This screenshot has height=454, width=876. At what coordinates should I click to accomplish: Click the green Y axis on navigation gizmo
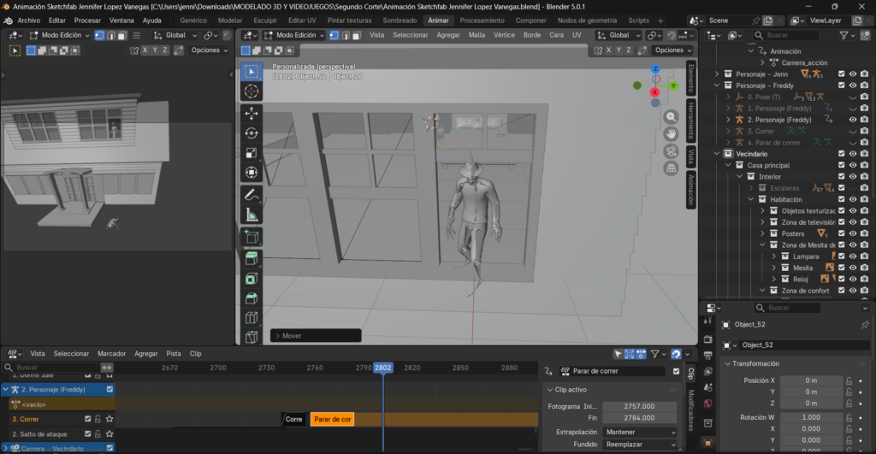click(x=673, y=86)
